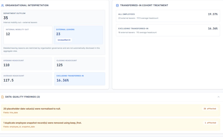This screenshot has width=223, height=137.
Task: Click the 'Internal mobility out + external leavers' caption
Action: pyautogui.click(x=20, y=22)
